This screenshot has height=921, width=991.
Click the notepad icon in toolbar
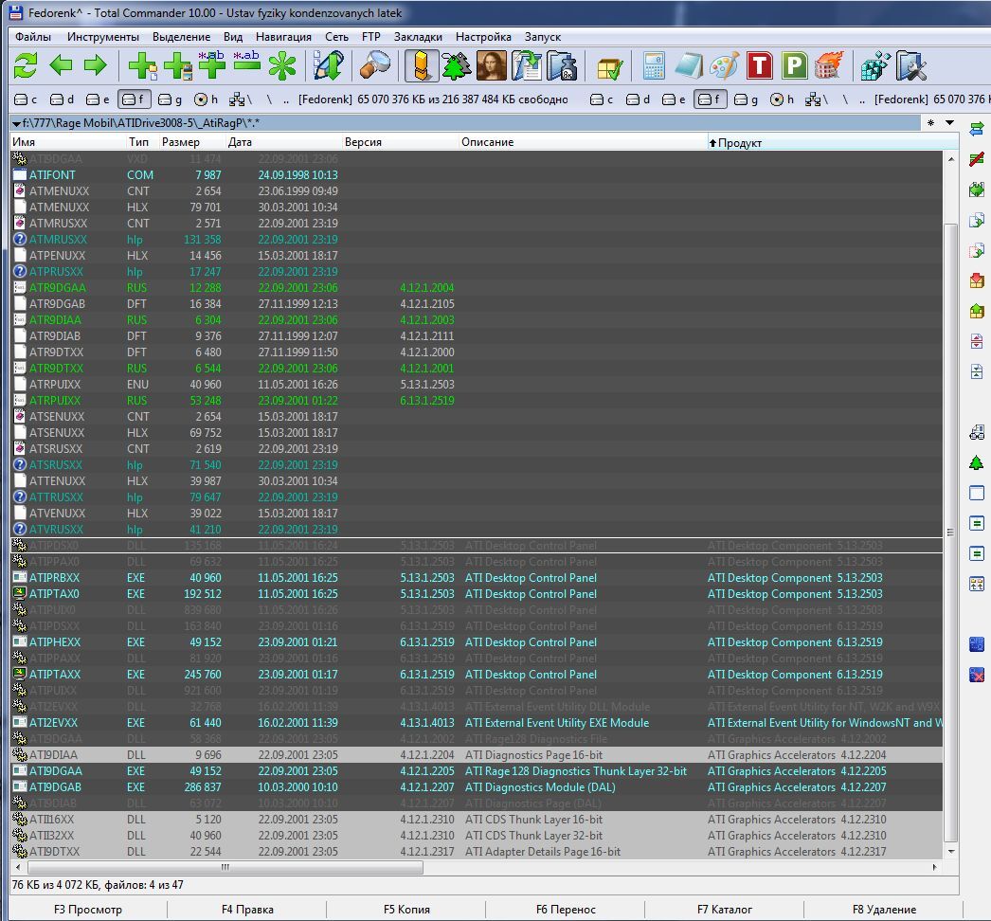click(688, 65)
